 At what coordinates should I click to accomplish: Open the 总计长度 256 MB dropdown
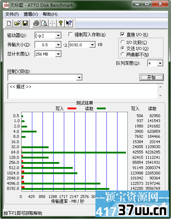(58, 54)
